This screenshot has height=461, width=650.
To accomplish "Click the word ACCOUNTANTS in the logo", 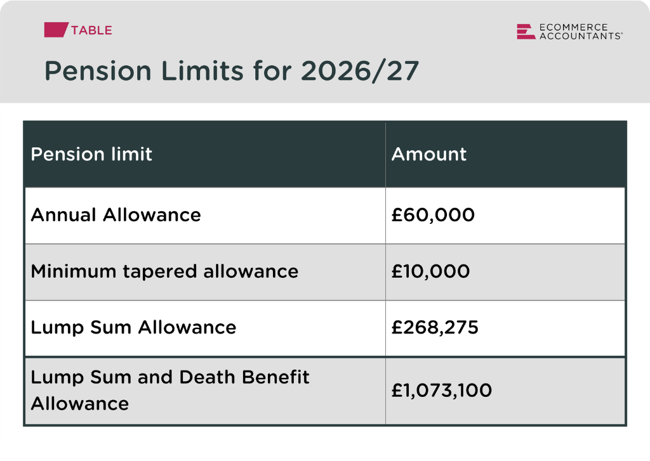I will [581, 36].
